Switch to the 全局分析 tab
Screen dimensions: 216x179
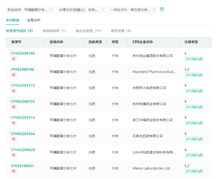[x=34, y=20]
